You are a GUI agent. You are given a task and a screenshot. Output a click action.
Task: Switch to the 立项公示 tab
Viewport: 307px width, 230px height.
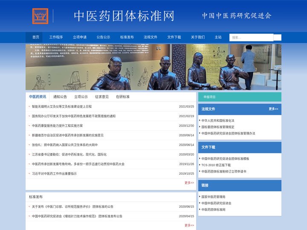pos(81,97)
